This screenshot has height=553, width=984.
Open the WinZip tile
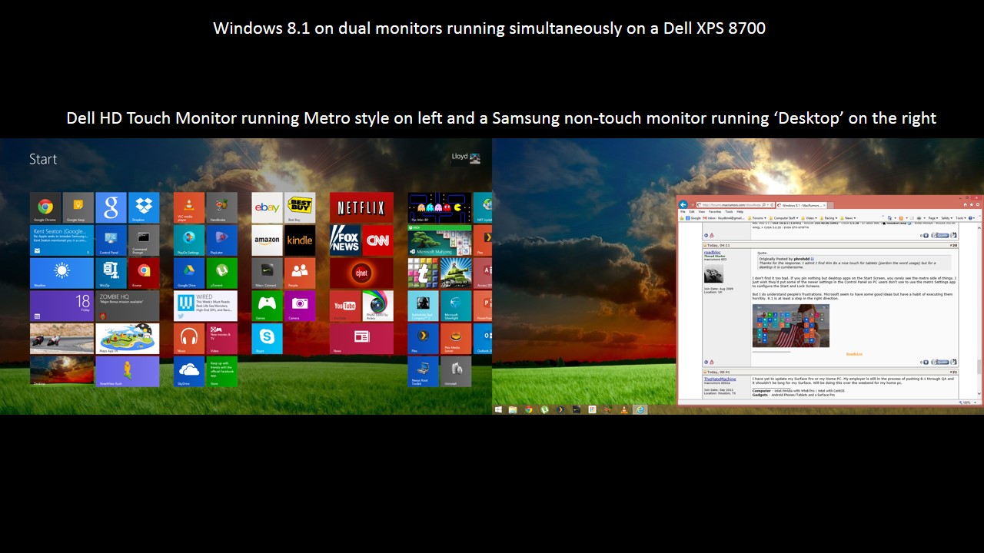(111, 273)
